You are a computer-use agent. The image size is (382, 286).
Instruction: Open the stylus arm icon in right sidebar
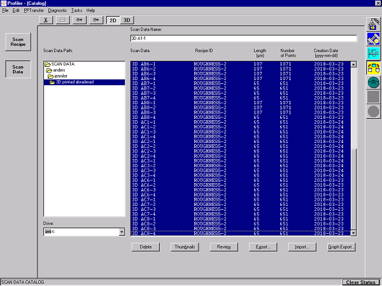pos(374,39)
